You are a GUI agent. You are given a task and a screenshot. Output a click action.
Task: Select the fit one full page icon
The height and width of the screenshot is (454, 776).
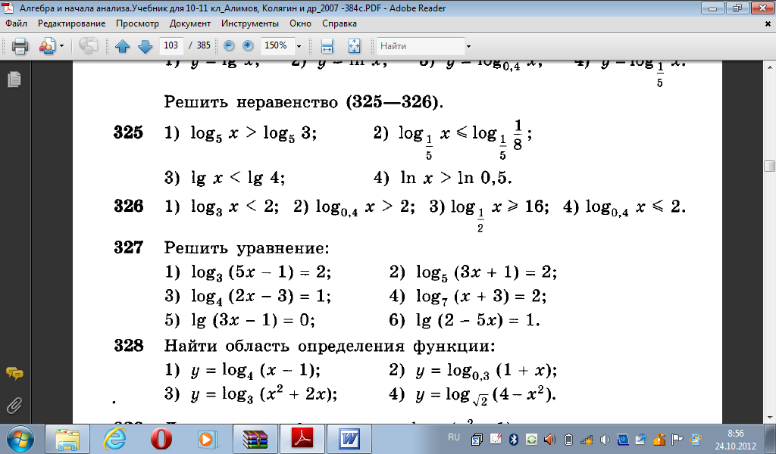click(355, 46)
